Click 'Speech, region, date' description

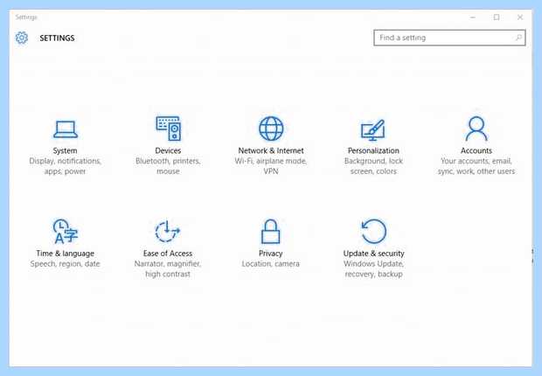tap(65, 264)
